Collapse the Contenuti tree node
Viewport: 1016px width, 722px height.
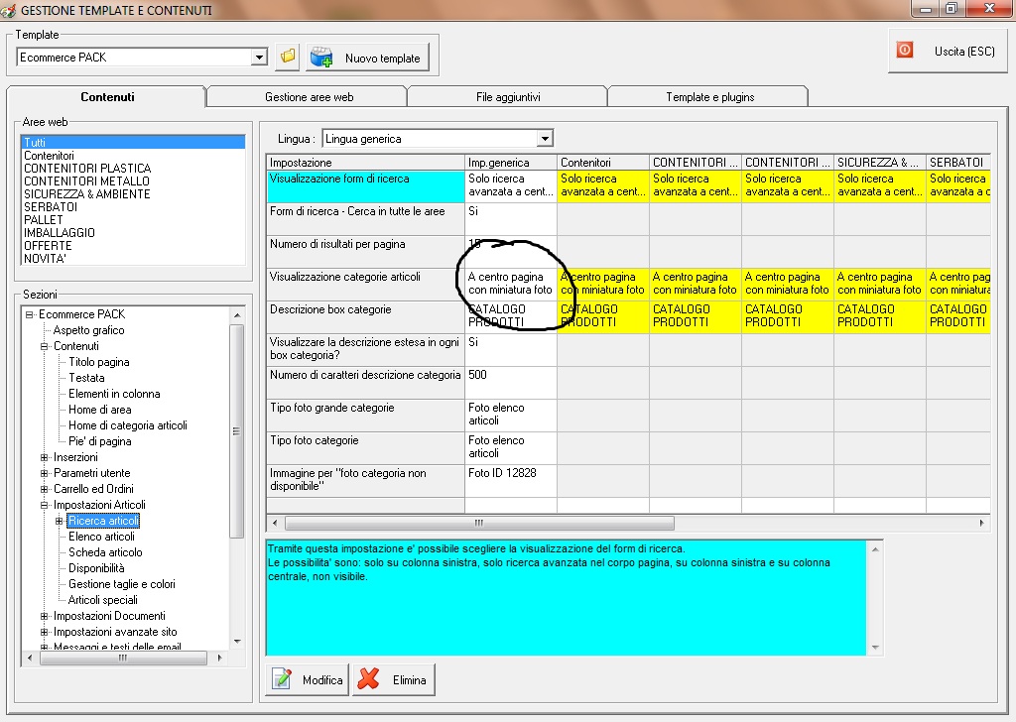(45, 346)
